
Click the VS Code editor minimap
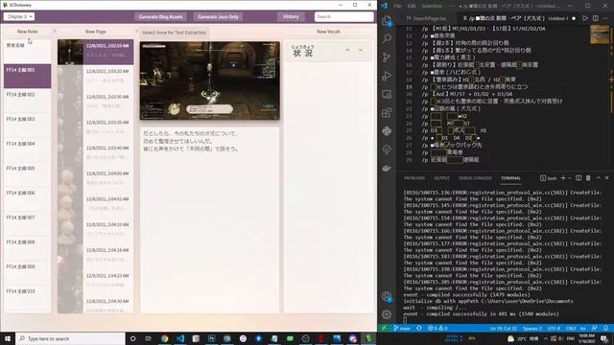tap(600, 34)
